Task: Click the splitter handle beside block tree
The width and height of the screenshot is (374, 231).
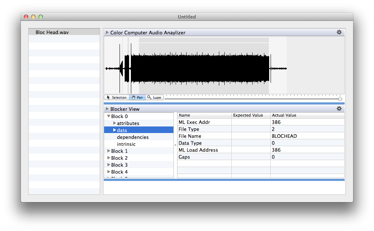Action: pyautogui.click(x=175, y=145)
